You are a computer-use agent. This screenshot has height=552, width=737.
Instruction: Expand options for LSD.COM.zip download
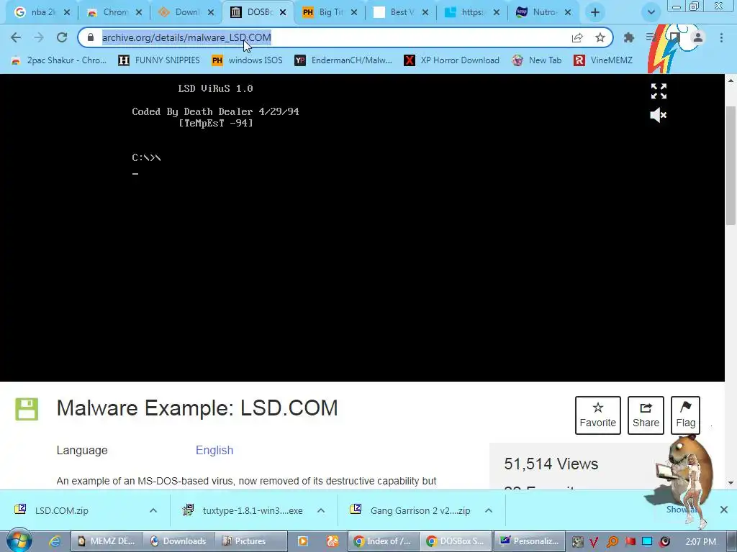click(153, 510)
